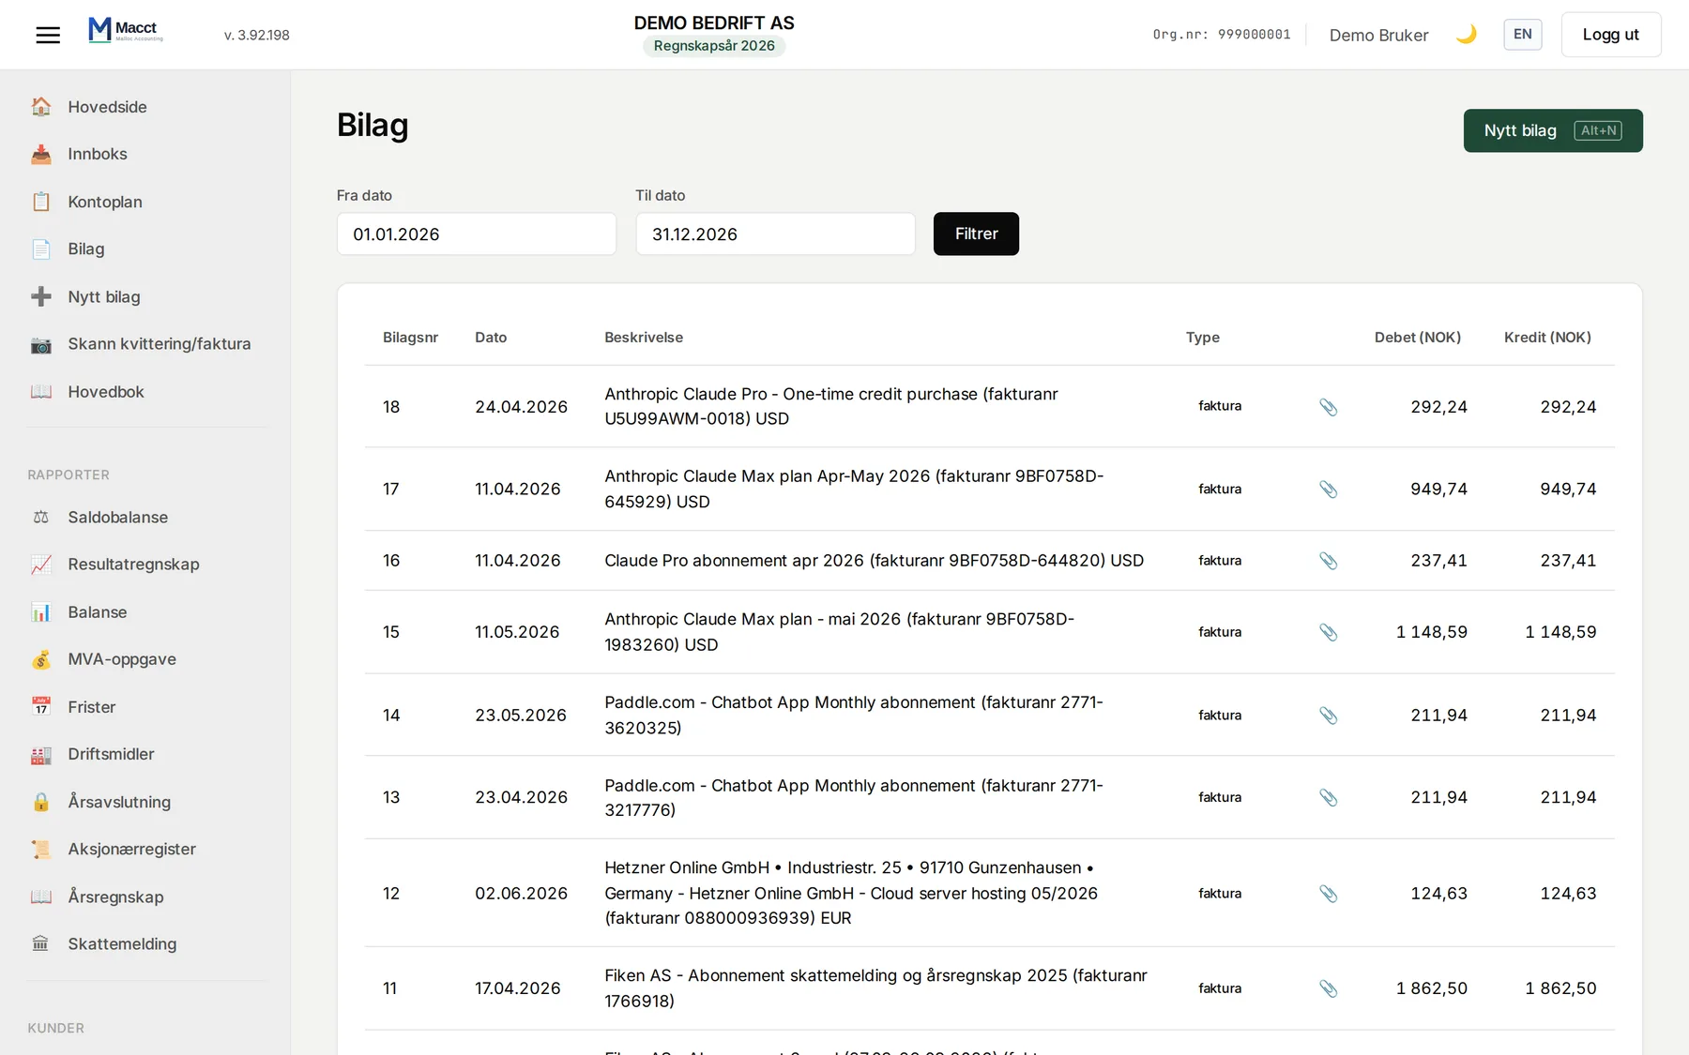Click the plus icon for Nytt bilag

point(41,296)
